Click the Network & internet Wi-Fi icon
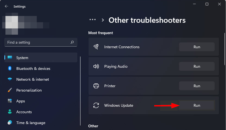226x130 pixels. point(10,79)
